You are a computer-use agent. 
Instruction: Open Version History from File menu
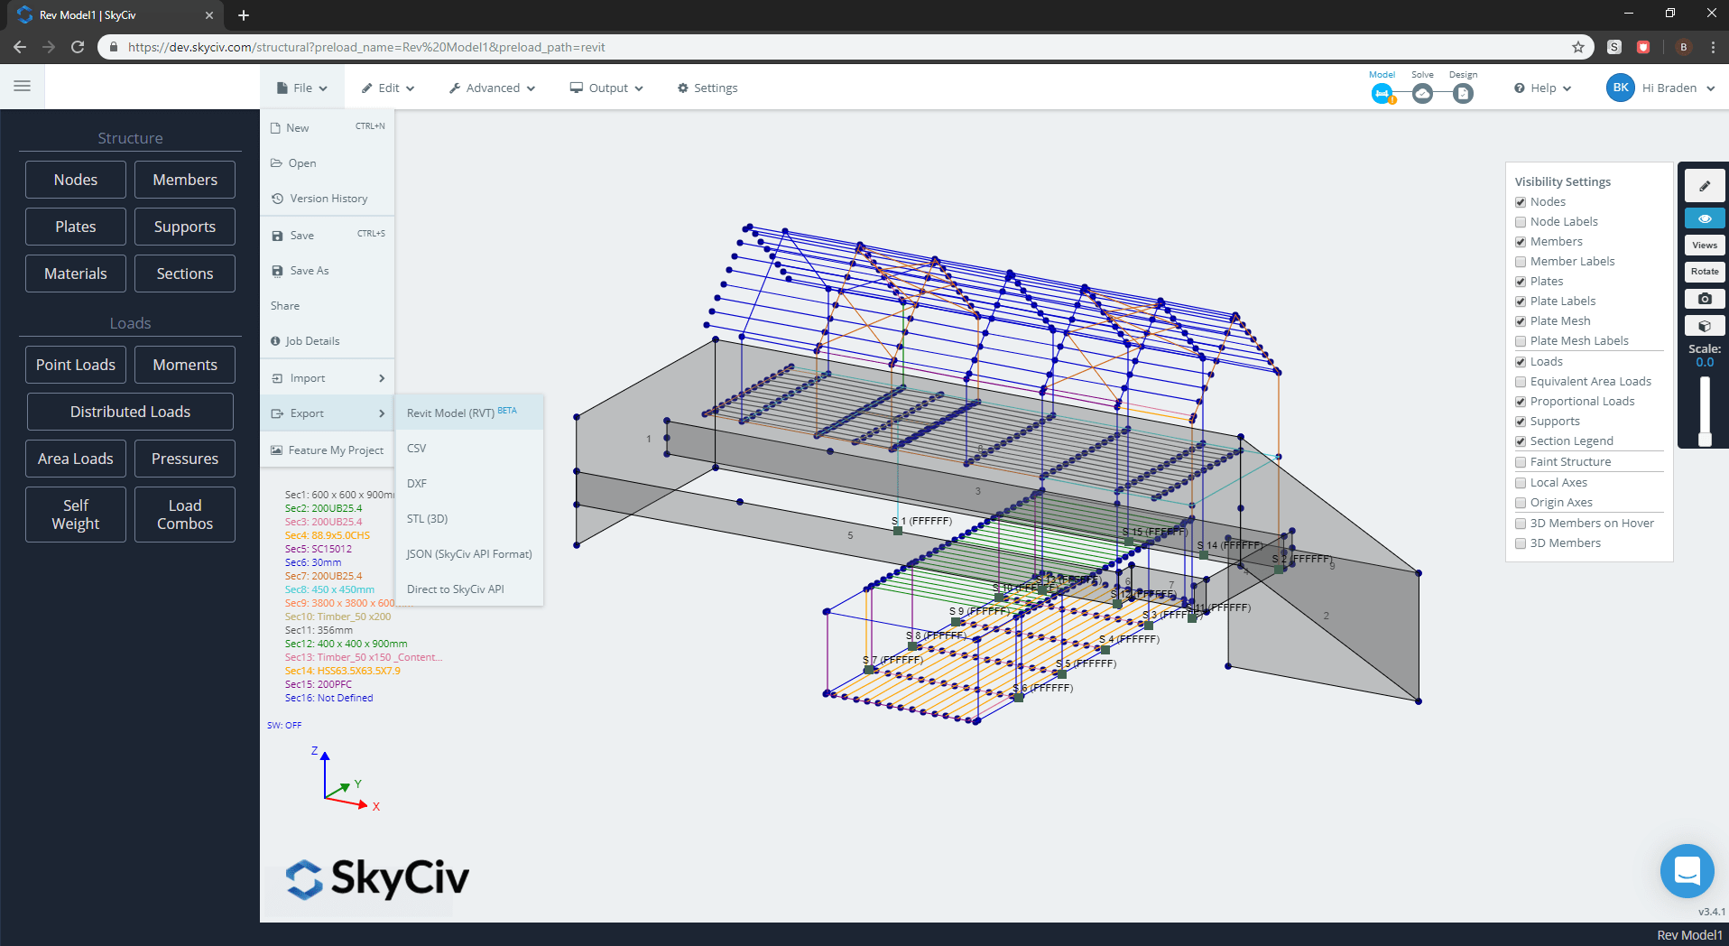tap(328, 198)
